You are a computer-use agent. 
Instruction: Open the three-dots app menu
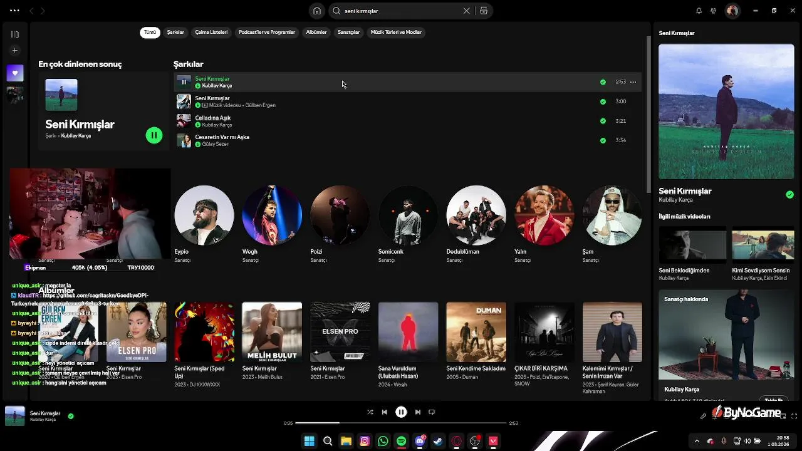14,11
